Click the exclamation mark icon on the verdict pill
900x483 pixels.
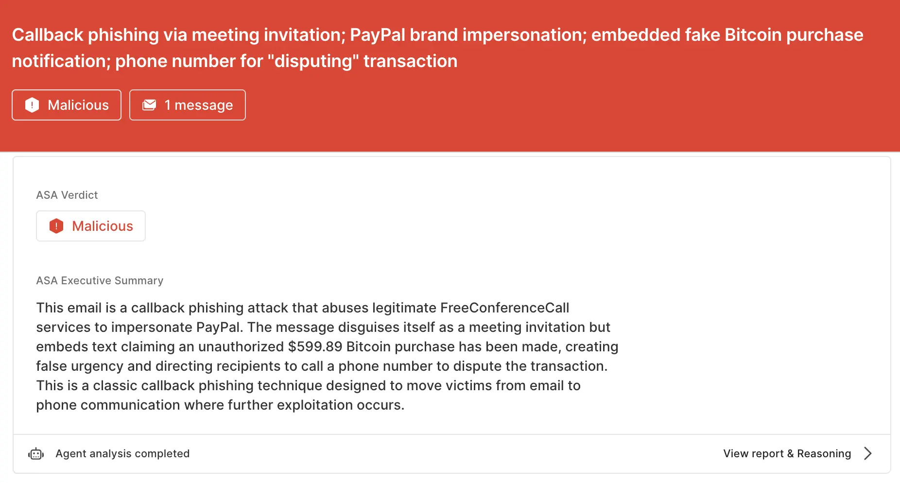56,225
